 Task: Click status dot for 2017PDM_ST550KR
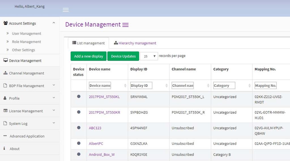[x=79, y=112]
